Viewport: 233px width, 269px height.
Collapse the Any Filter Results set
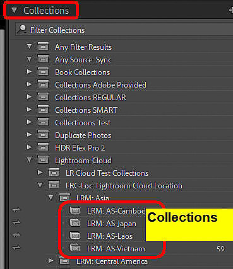point(30,47)
